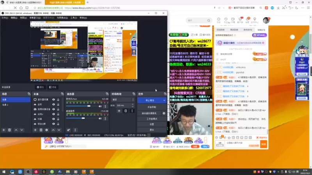Mute the 麦克风/Aux audio channel
The width and height of the screenshot is (312, 175).
[x=100, y=106]
